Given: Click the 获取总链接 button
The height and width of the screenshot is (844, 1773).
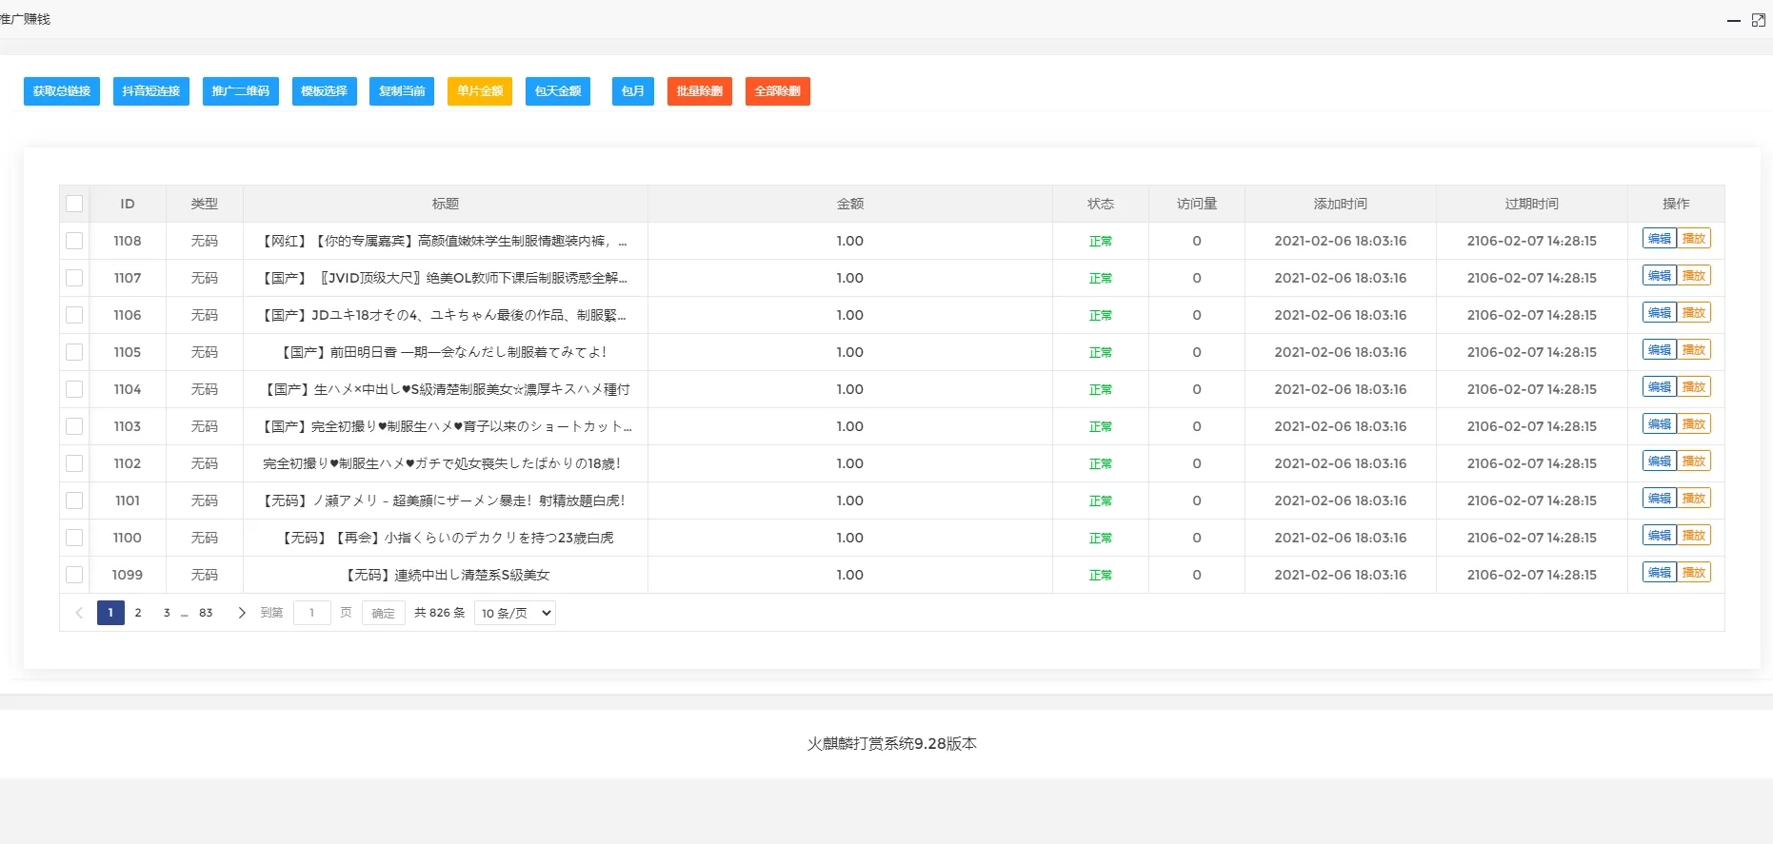Looking at the screenshot, I should 62,91.
